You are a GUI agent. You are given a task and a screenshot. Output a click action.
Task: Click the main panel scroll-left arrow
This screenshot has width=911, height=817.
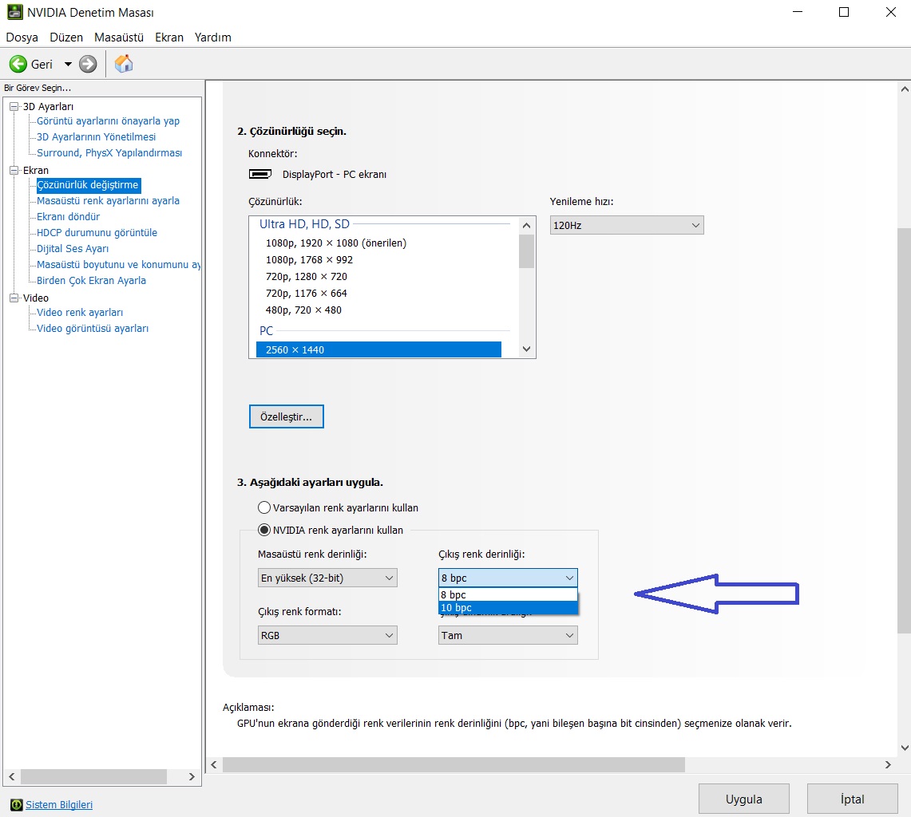pos(214,764)
